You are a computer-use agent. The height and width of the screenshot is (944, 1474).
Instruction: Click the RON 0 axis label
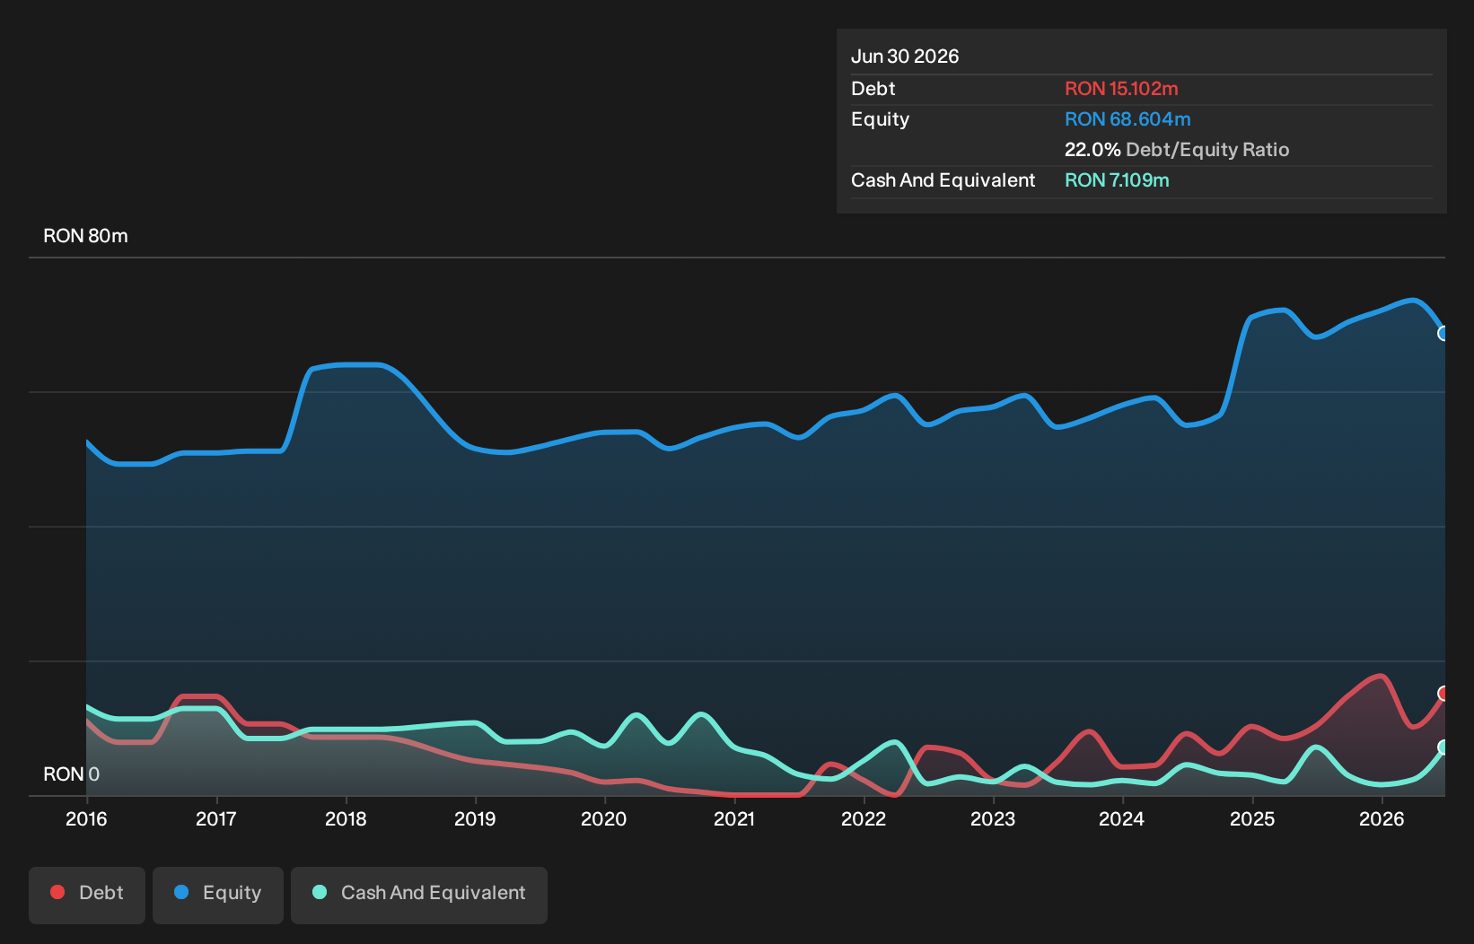tap(72, 774)
